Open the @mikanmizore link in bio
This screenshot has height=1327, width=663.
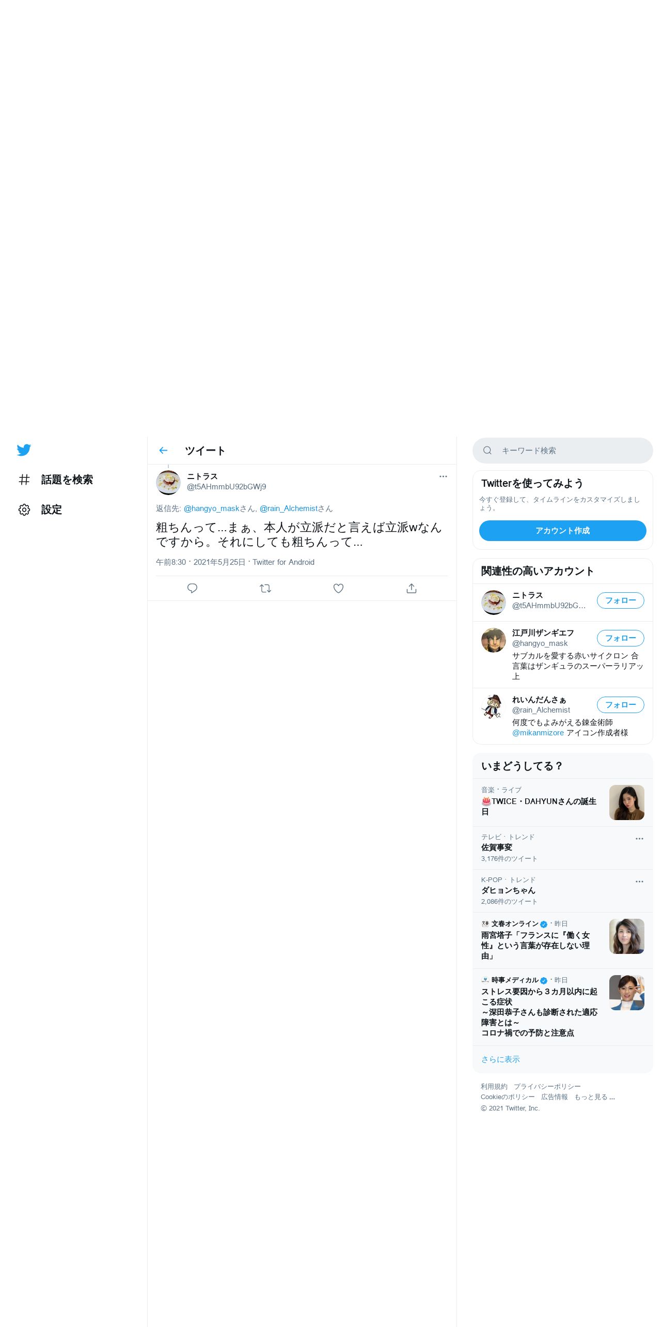[x=538, y=733]
